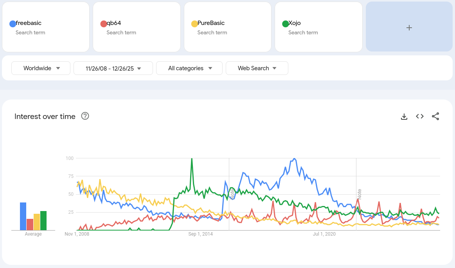Open help for Interest over time

point(85,116)
